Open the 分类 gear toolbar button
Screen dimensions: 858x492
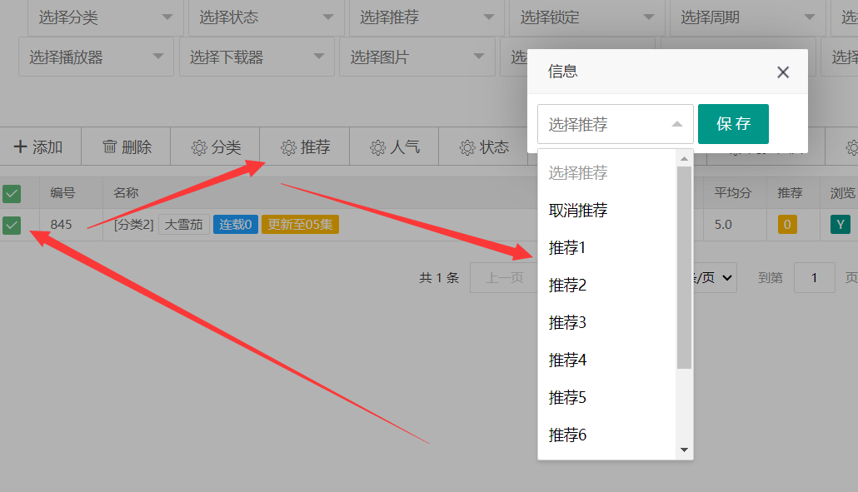pyautogui.click(x=216, y=147)
